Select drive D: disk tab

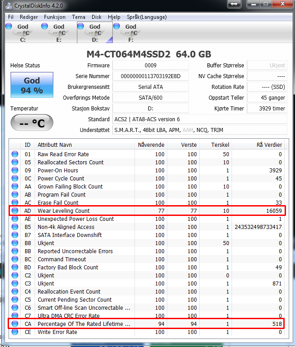(95, 32)
